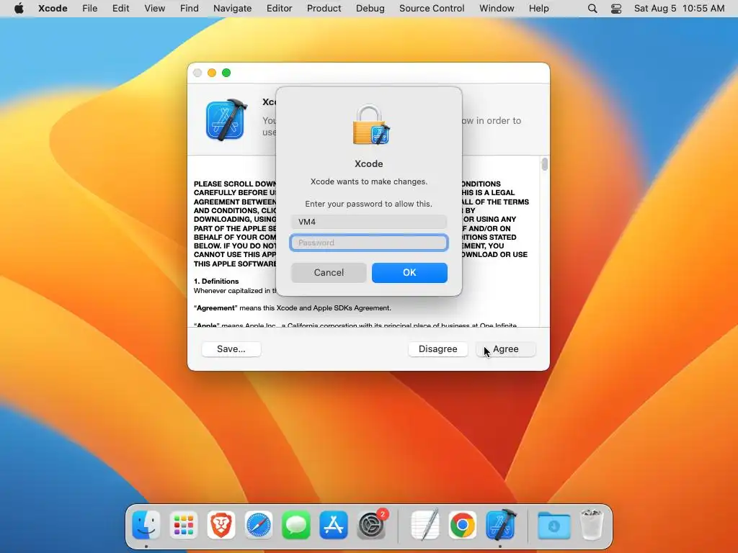Click 'Xcode wants to make changes.' text
The width and height of the screenshot is (738, 553).
coord(369,181)
